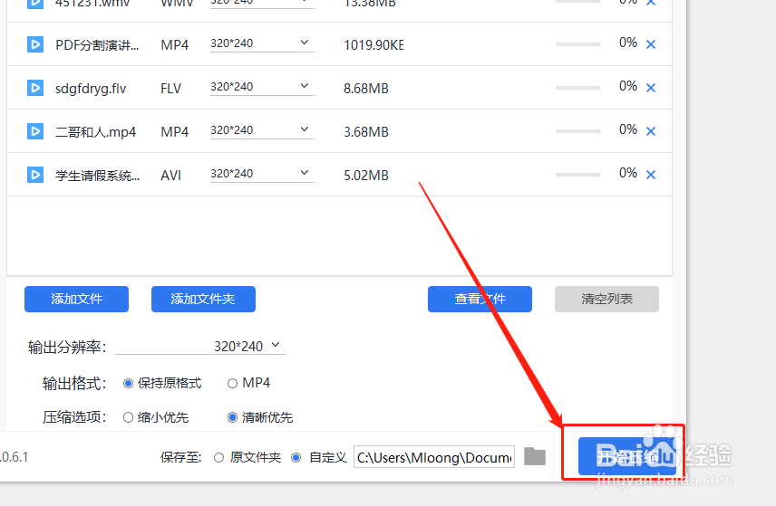Click the 查看文件 button
The width and height of the screenshot is (776, 506).
[480, 299]
